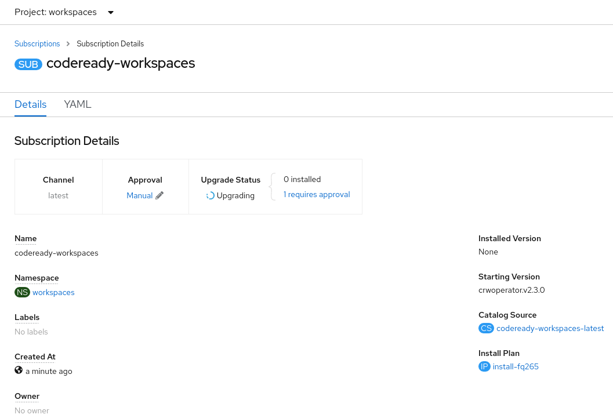Click the codeready-workspaces name value
Image resolution: width=613 pixels, height=418 pixels.
[x=56, y=253]
